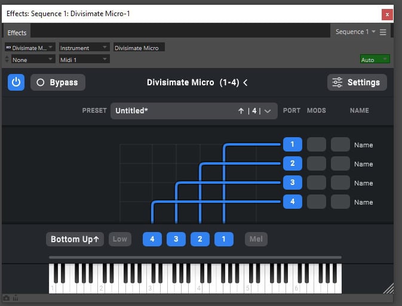Change the Bottom Up voice order mode

75,239
